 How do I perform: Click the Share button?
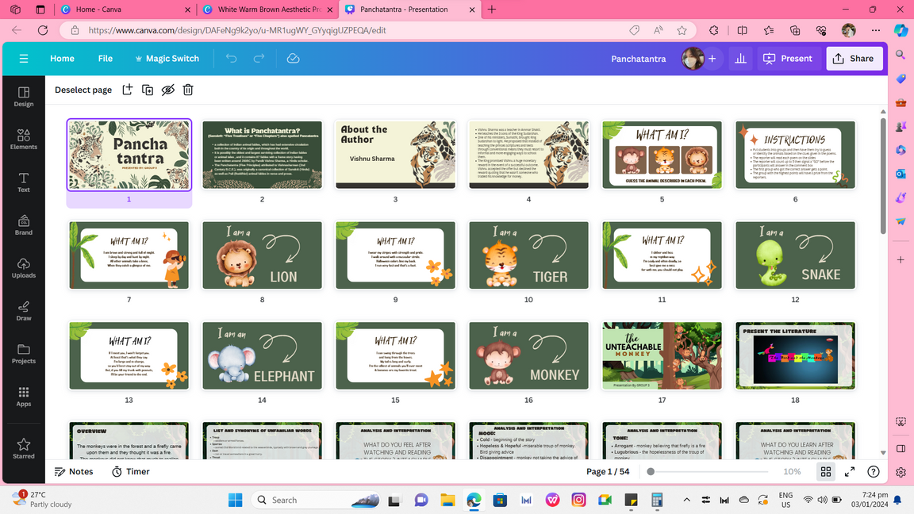854,59
